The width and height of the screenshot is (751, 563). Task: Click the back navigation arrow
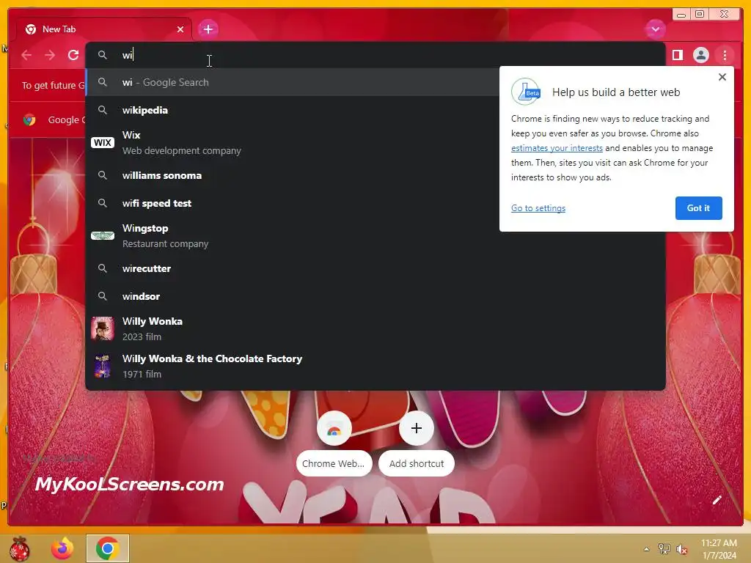[x=26, y=55]
